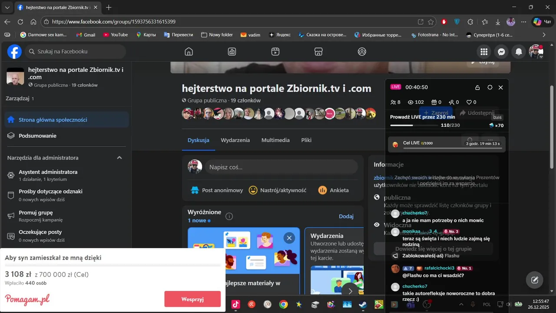Open Prośby dotyczące odznaki

point(66,195)
